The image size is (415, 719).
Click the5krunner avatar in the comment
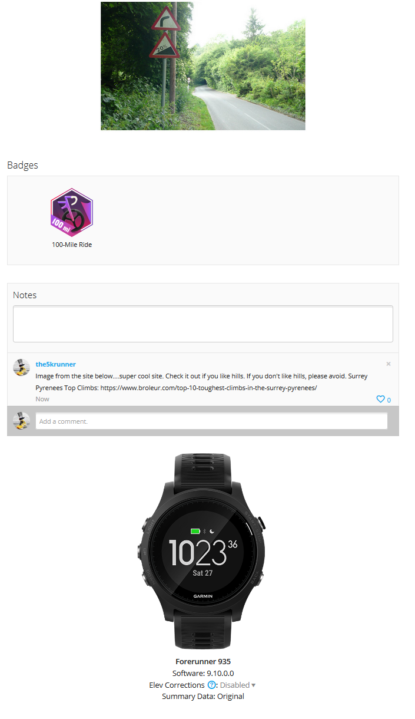pyautogui.click(x=21, y=367)
